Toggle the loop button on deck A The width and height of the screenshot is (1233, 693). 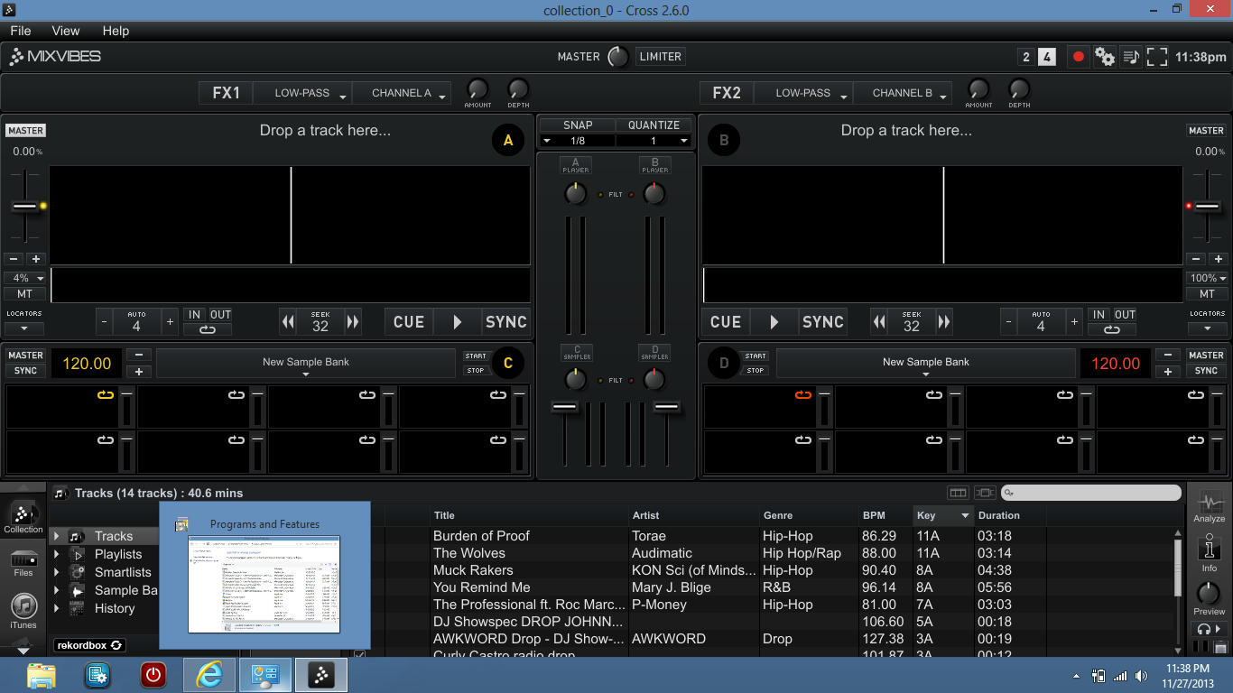point(207,329)
